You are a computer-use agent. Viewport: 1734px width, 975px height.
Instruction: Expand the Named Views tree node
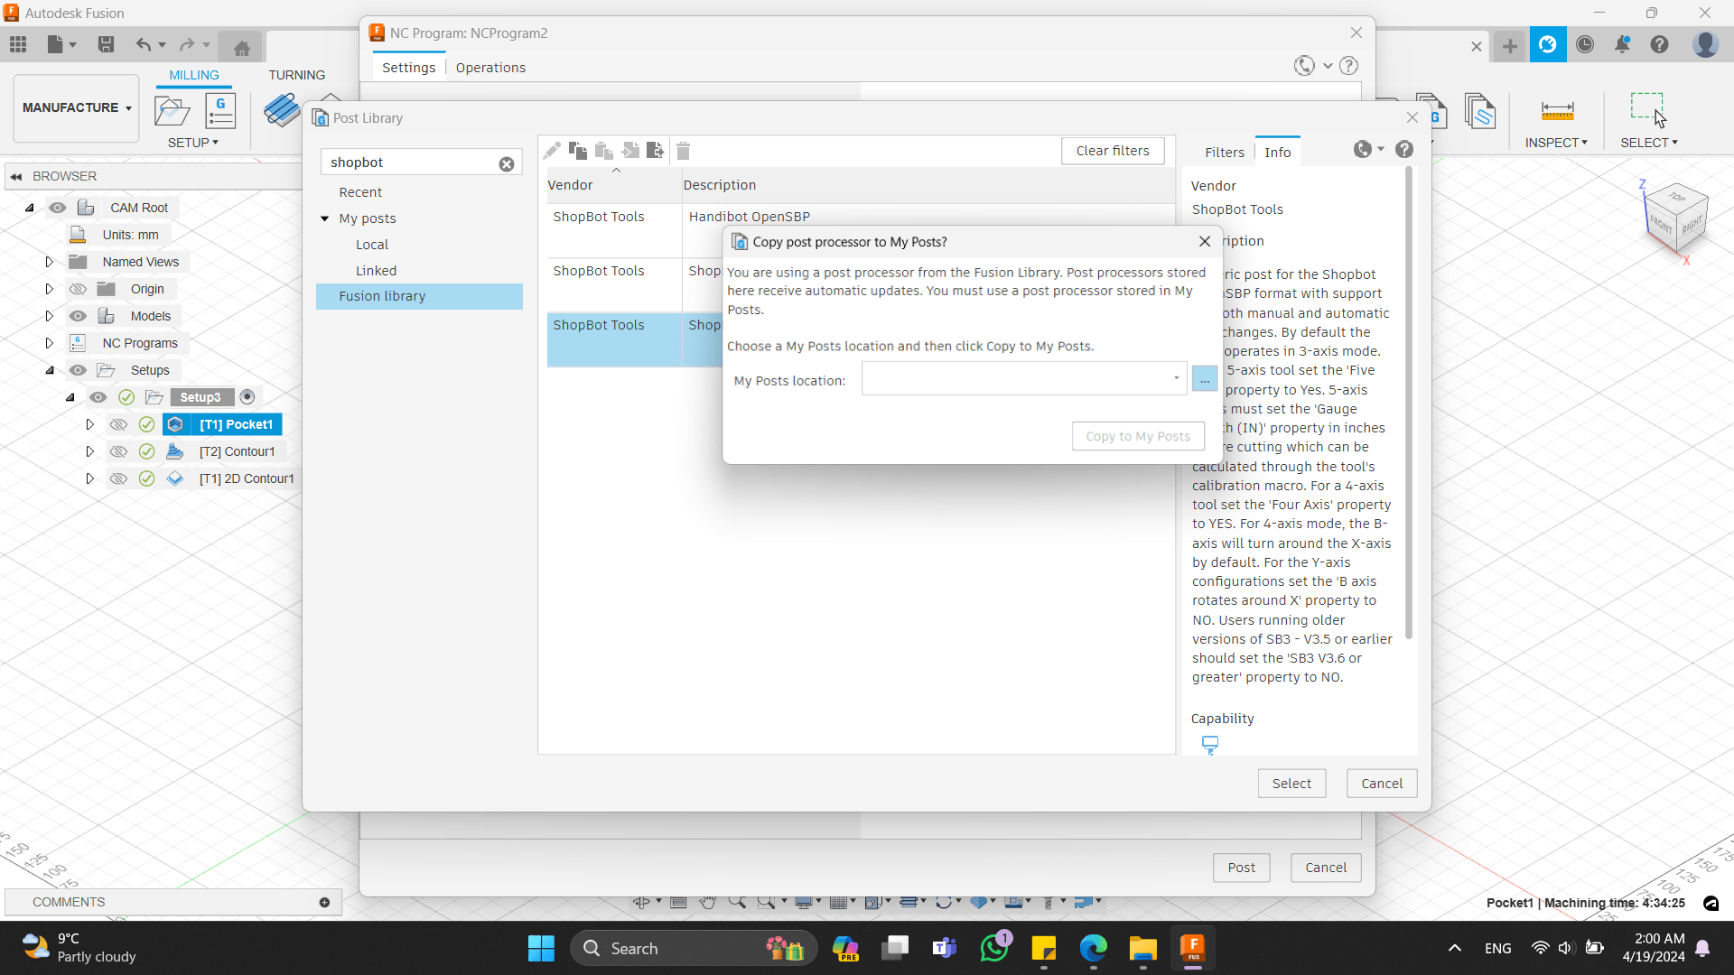pos(50,262)
